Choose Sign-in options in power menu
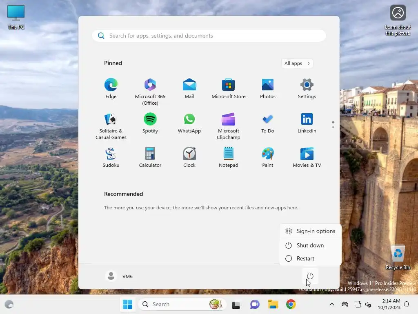Viewport: 418px width, 314px height. click(310, 231)
